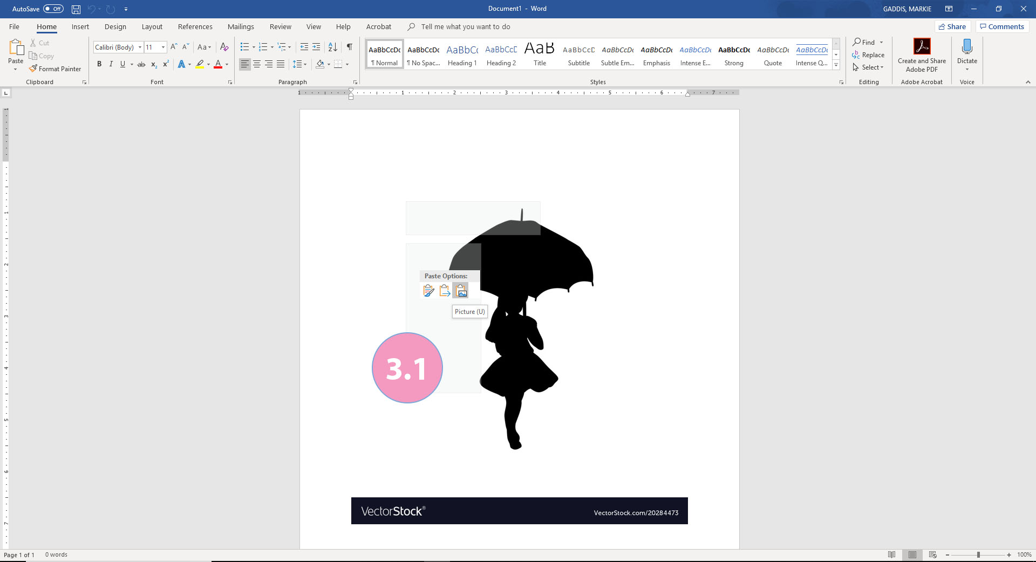The height and width of the screenshot is (562, 1036).
Task: Click the Decrease Indent icon
Action: pyautogui.click(x=304, y=47)
